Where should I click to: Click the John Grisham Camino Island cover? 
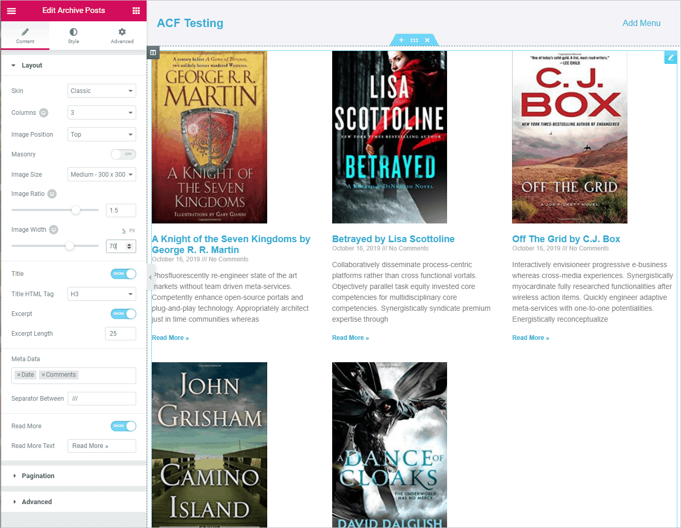pos(209,445)
